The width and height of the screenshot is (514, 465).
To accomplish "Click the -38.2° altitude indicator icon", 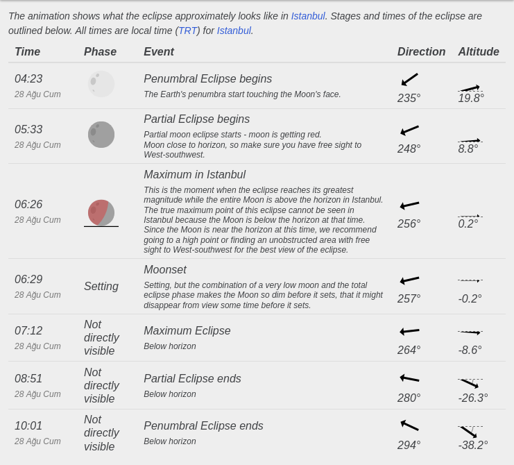I will click(x=470, y=432).
